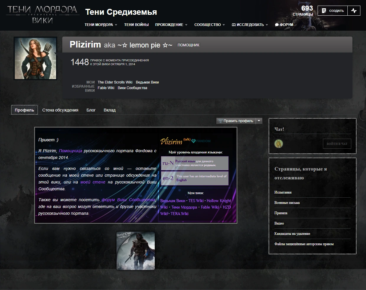Open The Elder Scrolls Wiki favorite link
The height and width of the screenshot is (290, 366).
(115, 82)
